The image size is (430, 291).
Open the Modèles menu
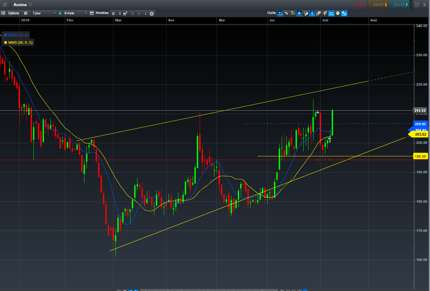tap(102, 13)
